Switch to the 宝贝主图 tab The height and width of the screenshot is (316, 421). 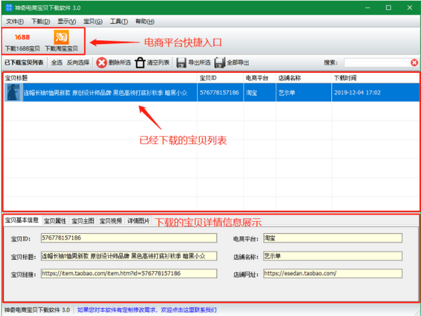pos(83,220)
